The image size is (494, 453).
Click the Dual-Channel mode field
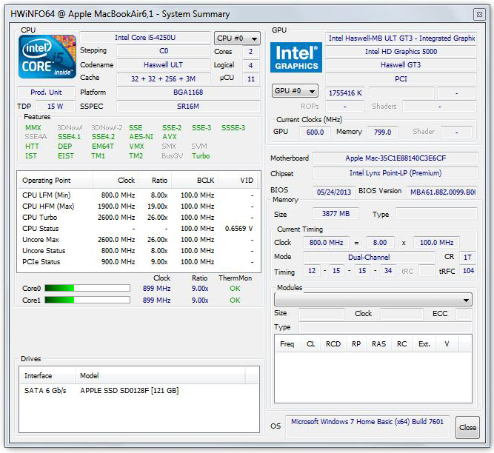(369, 257)
